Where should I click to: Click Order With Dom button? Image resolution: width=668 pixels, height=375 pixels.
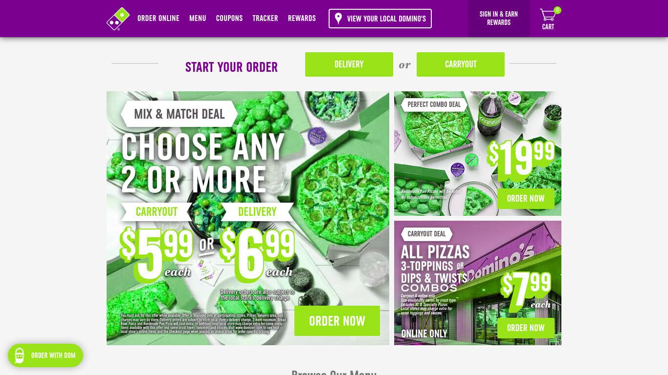[45, 355]
